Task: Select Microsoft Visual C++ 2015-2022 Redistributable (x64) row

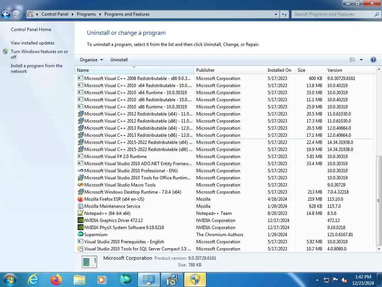Action: click(225, 142)
